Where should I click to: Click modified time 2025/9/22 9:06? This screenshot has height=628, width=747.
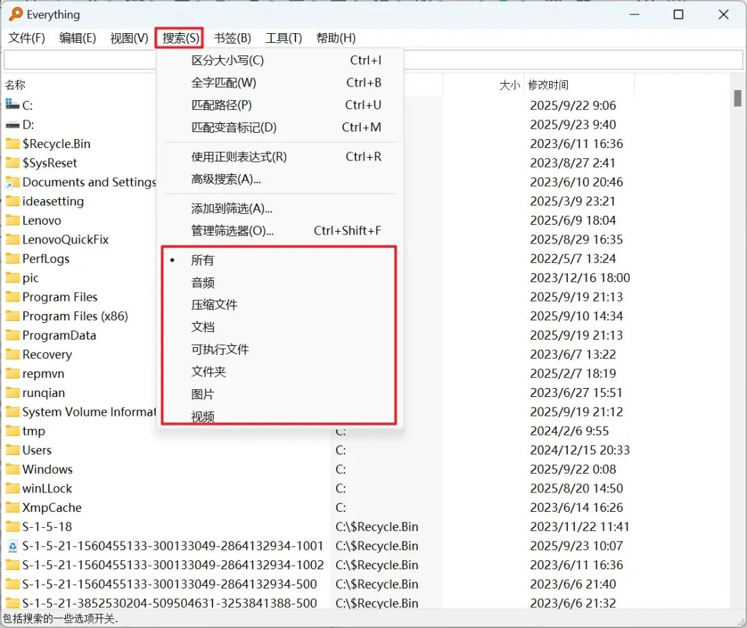click(573, 105)
